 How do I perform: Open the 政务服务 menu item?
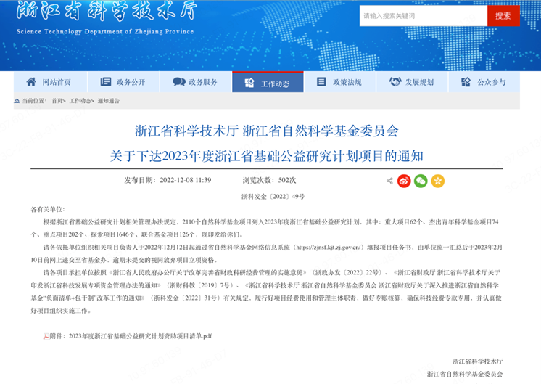[196, 82]
